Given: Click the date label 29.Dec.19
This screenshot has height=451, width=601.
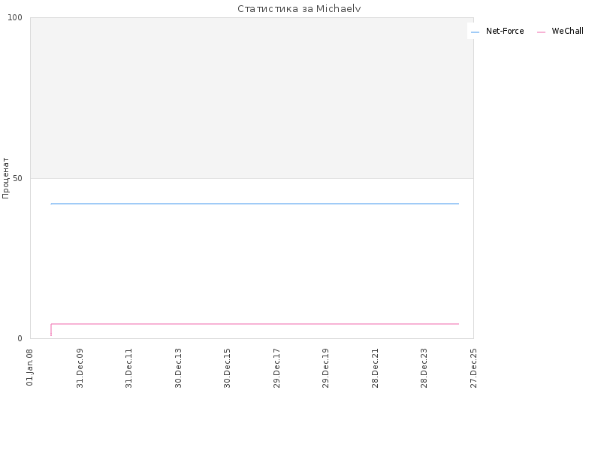Looking at the screenshot, I should 326,368.
